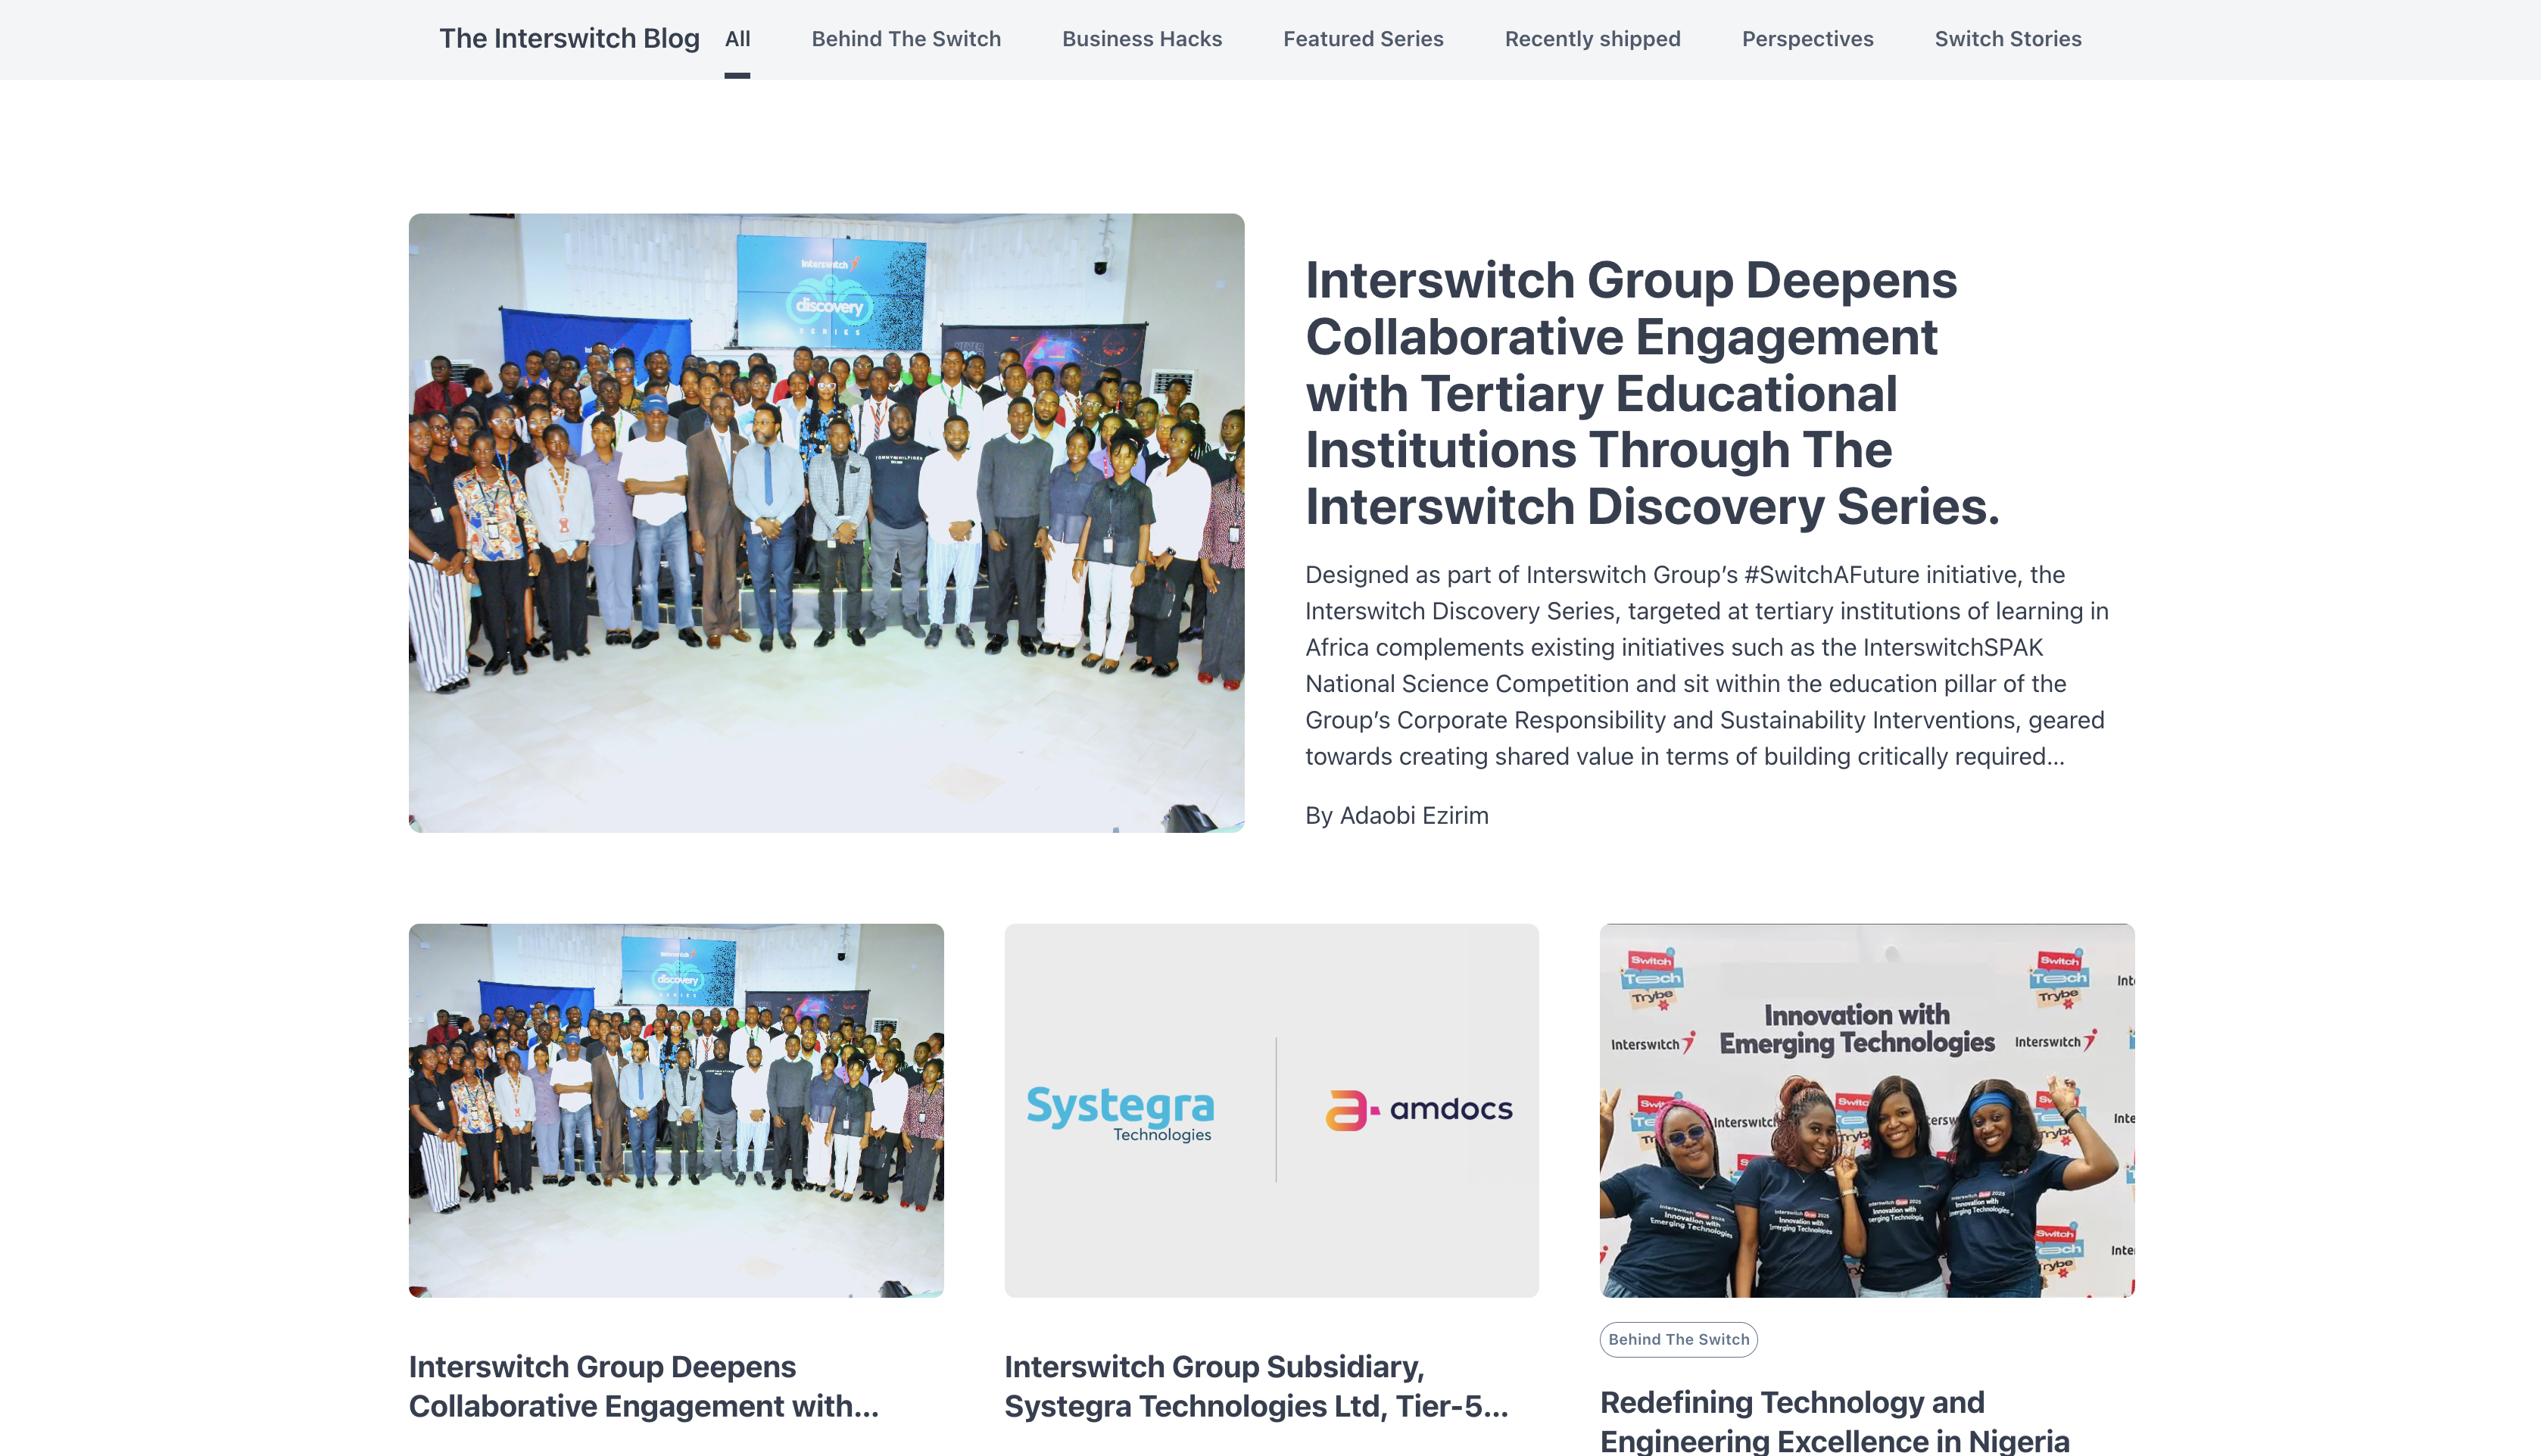Open the Behind The Switch tab
This screenshot has width=2541, height=1456.
point(905,39)
